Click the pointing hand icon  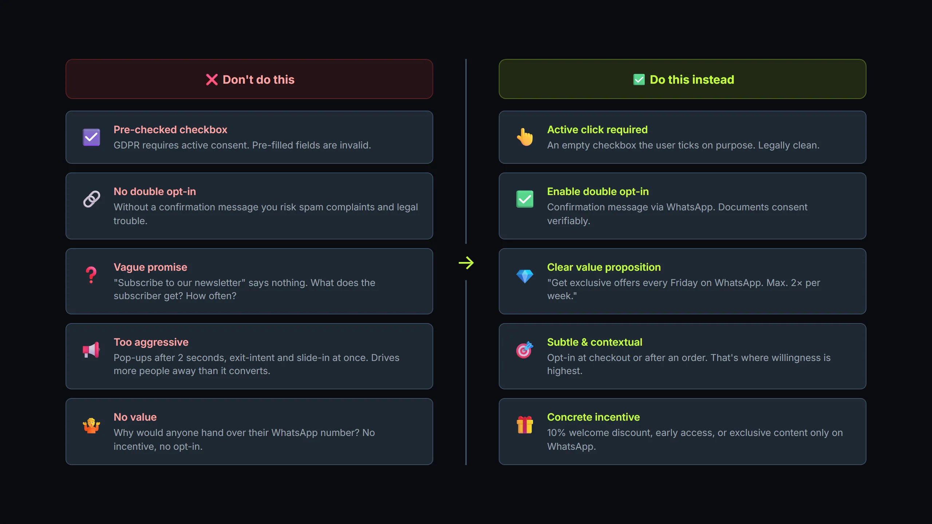pyautogui.click(x=525, y=137)
